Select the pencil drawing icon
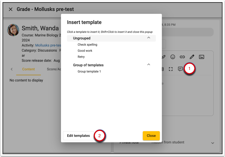Screen dimensions: 225x157 192,57
